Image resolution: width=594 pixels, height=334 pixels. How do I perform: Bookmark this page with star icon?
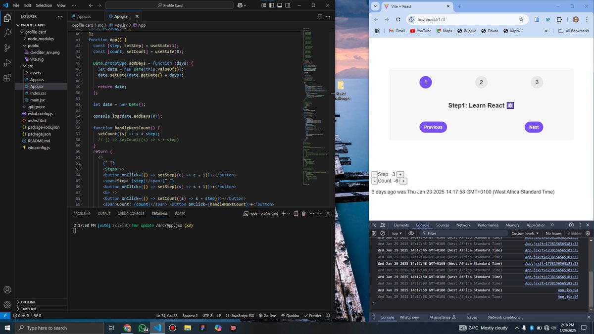tap(521, 19)
